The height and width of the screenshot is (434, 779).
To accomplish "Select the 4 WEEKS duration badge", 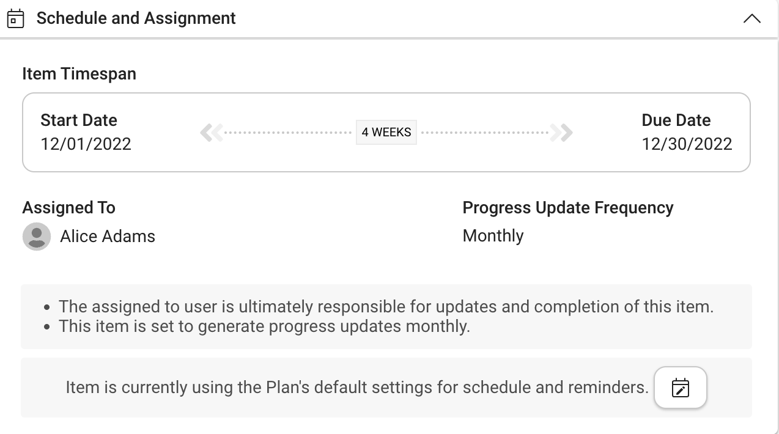I will coord(386,132).
